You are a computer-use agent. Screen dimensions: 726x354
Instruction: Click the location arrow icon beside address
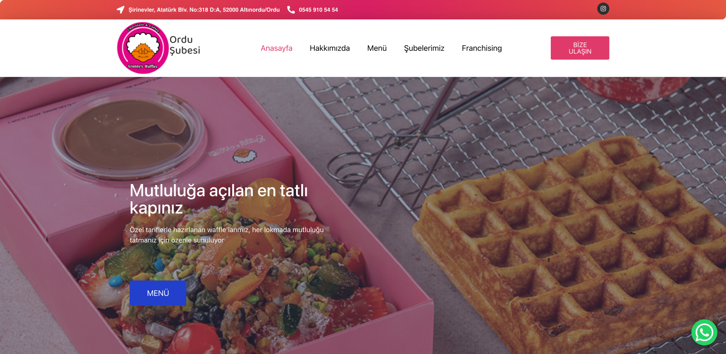point(121,10)
